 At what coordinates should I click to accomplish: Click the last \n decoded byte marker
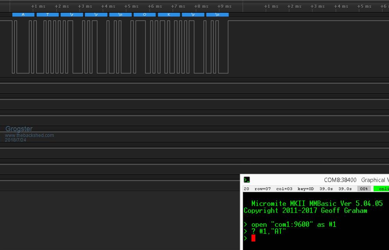pyautogui.click(x=217, y=15)
